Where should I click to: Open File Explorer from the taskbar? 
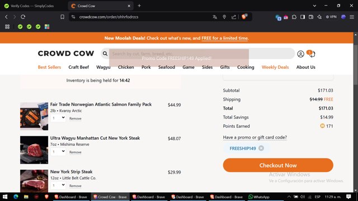(26, 197)
